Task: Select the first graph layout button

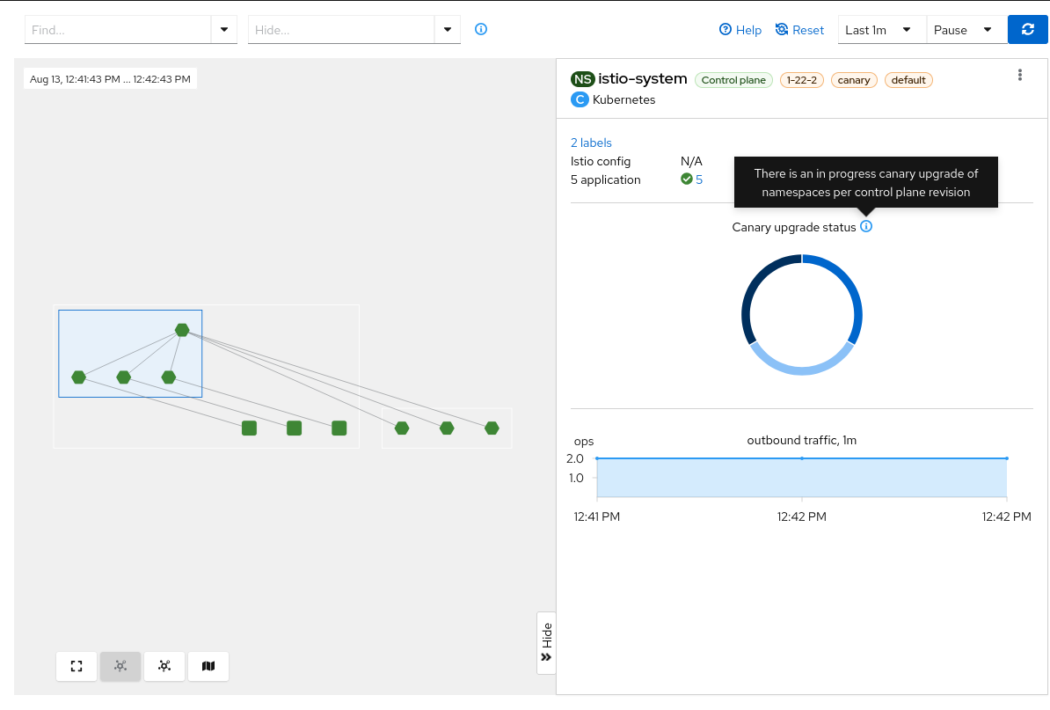Action: click(x=120, y=666)
